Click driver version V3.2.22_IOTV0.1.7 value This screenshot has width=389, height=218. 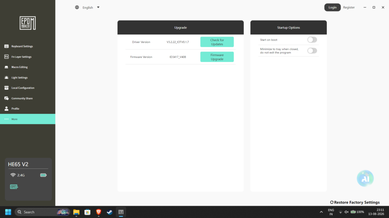coord(178,42)
